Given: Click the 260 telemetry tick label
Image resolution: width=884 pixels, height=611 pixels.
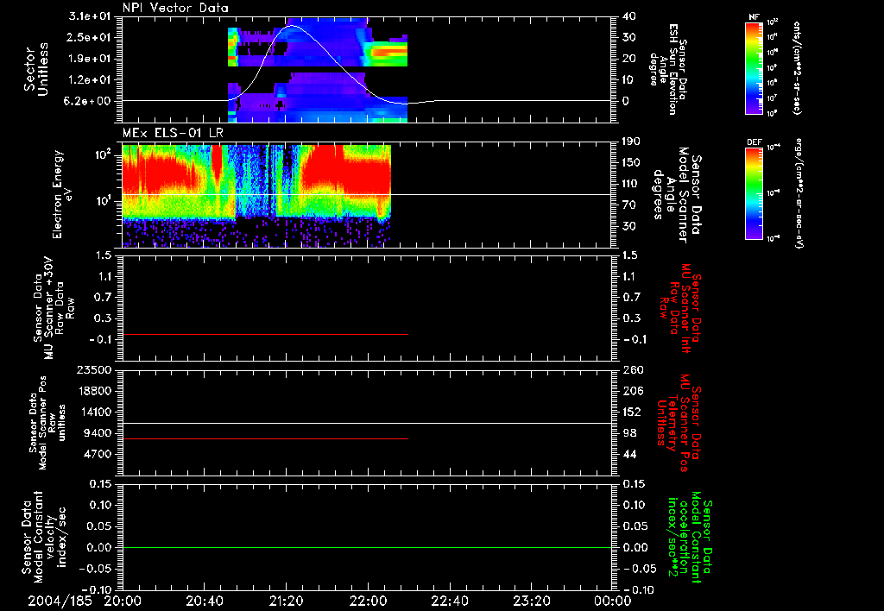Looking at the screenshot, I should tap(632, 369).
